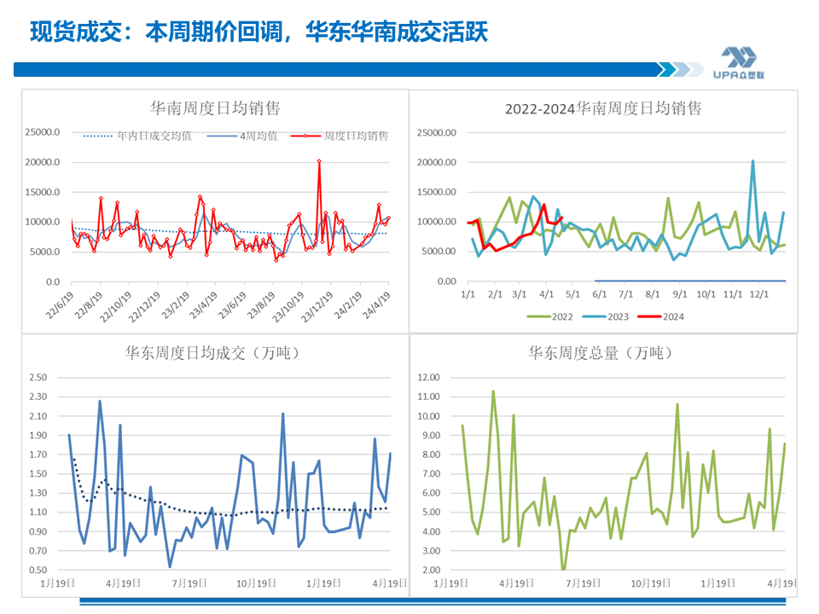Click the 12/1 x-axis label
Viewport: 819px width, 614px height.
coord(759,294)
